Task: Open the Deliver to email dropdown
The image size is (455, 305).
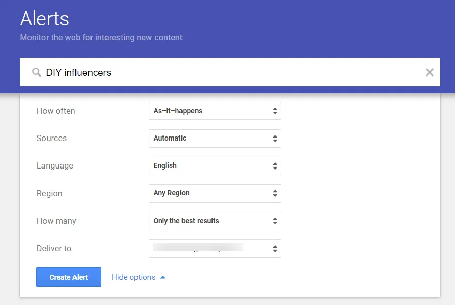Action: pyautogui.click(x=215, y=248)
